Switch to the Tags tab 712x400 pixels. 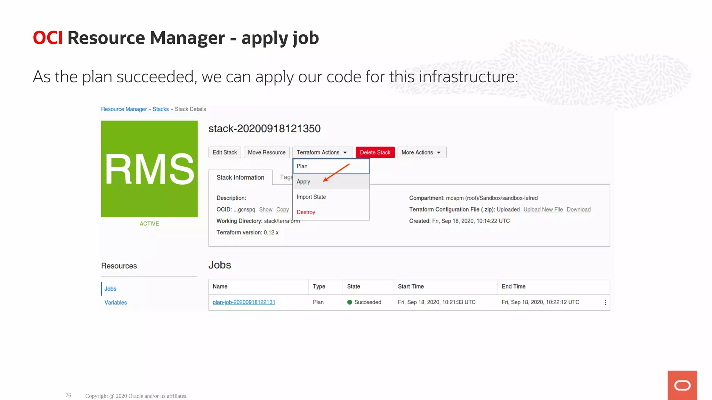tap(286, 177)
